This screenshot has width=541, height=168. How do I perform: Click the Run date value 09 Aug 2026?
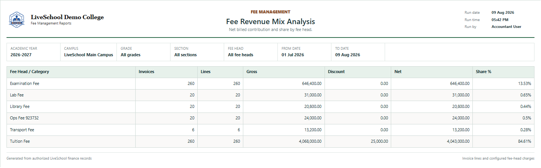pyautogui.click(x=503, y=12)
